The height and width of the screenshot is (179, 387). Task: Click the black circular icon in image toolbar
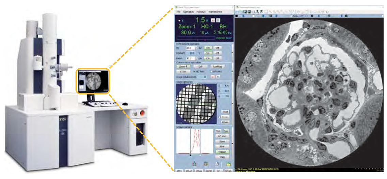[x=346, y=16]
